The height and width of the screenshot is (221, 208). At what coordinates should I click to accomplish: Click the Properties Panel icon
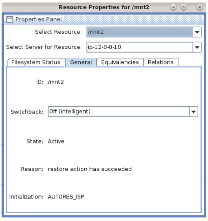click(x=10, y=20)
